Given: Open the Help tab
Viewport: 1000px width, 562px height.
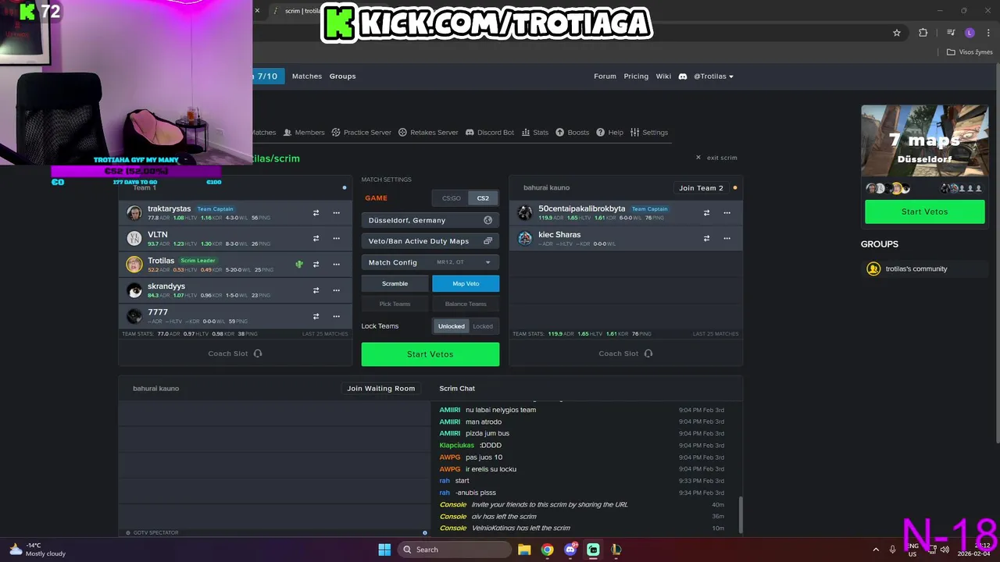Looking at the screenshot, I should click(x=610, y=133).
